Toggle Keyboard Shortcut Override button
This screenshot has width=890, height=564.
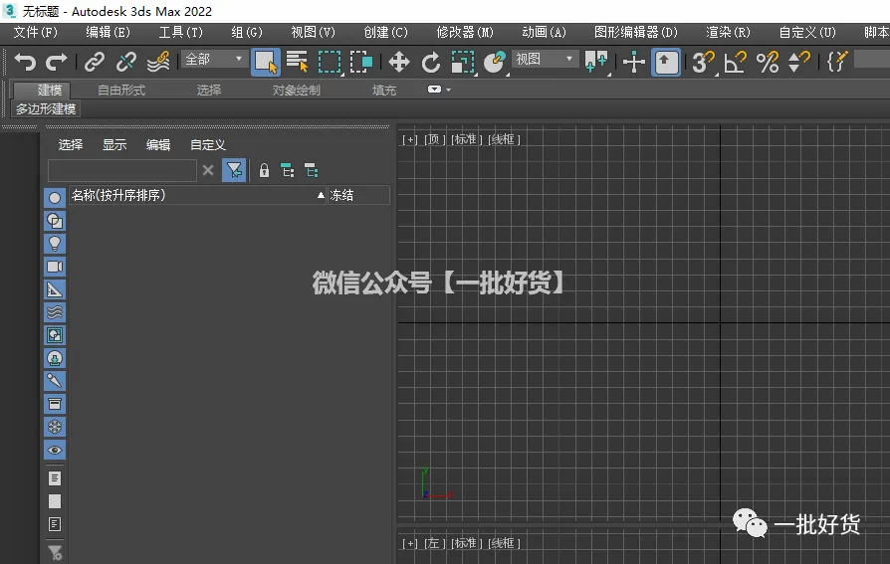(666, 62)
